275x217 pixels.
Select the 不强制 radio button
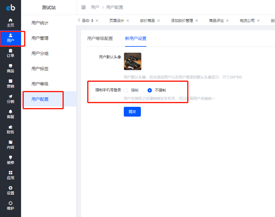pyautogui.click(x=150, y=90)
